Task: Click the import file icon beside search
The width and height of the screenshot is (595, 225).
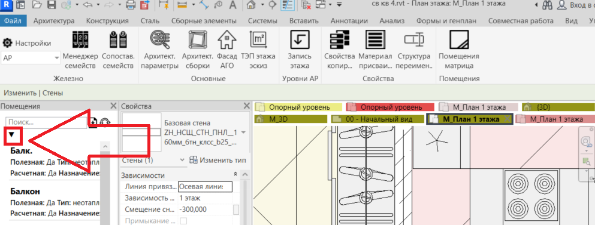Action: tap(93, 122)
